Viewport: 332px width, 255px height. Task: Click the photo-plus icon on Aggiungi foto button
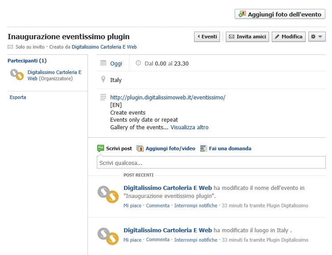242,14
